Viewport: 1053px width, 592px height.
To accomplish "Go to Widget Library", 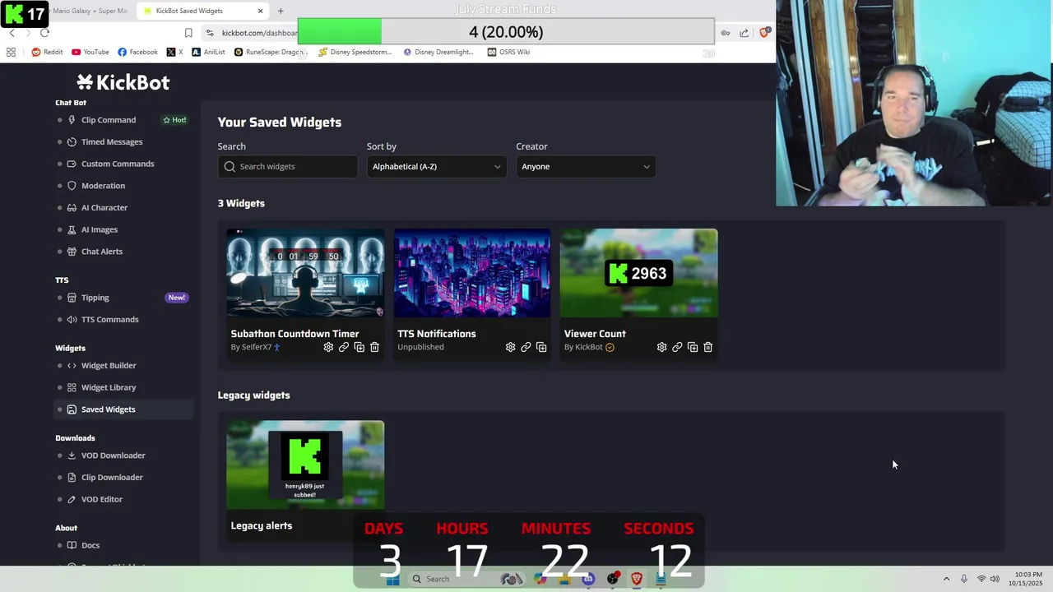I will 109,387.
